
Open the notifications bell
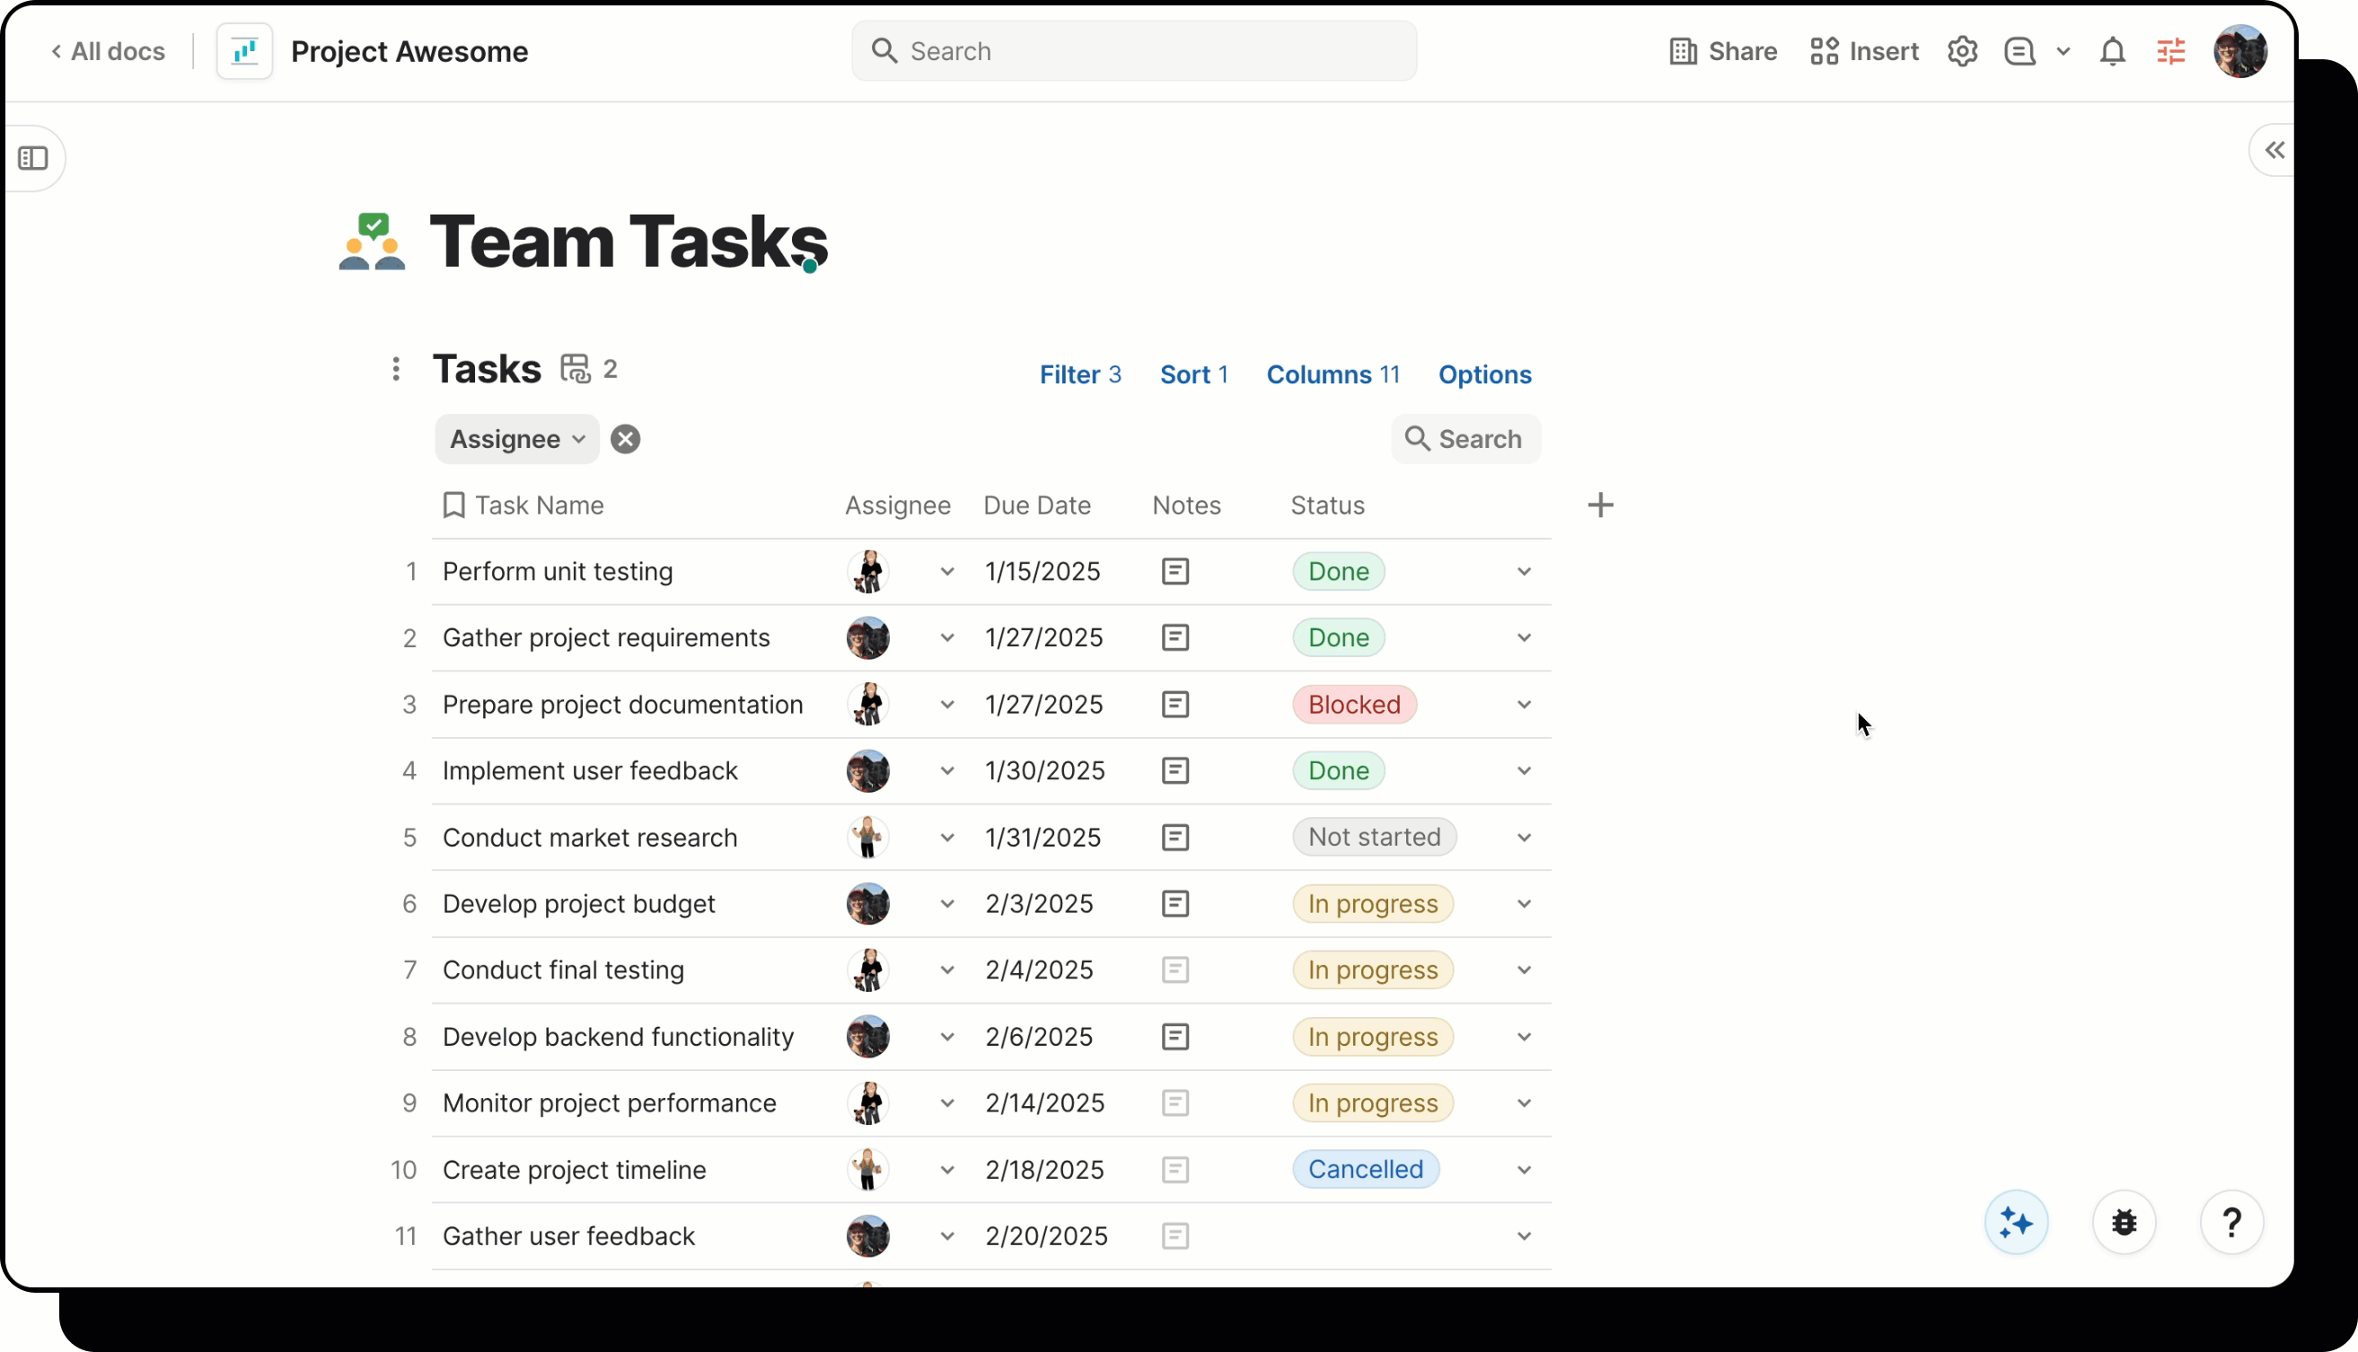point(2112,52)
